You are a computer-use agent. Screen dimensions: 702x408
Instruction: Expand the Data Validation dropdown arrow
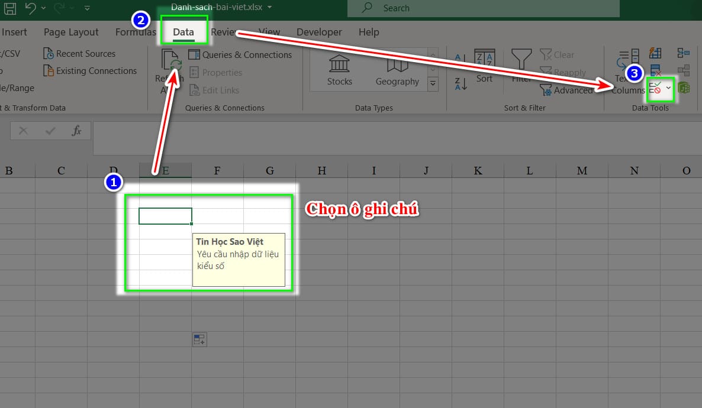[x=668, y=88]
